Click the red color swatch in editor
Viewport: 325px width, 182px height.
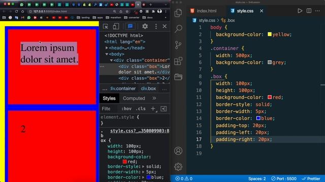[x=270, y=97]
